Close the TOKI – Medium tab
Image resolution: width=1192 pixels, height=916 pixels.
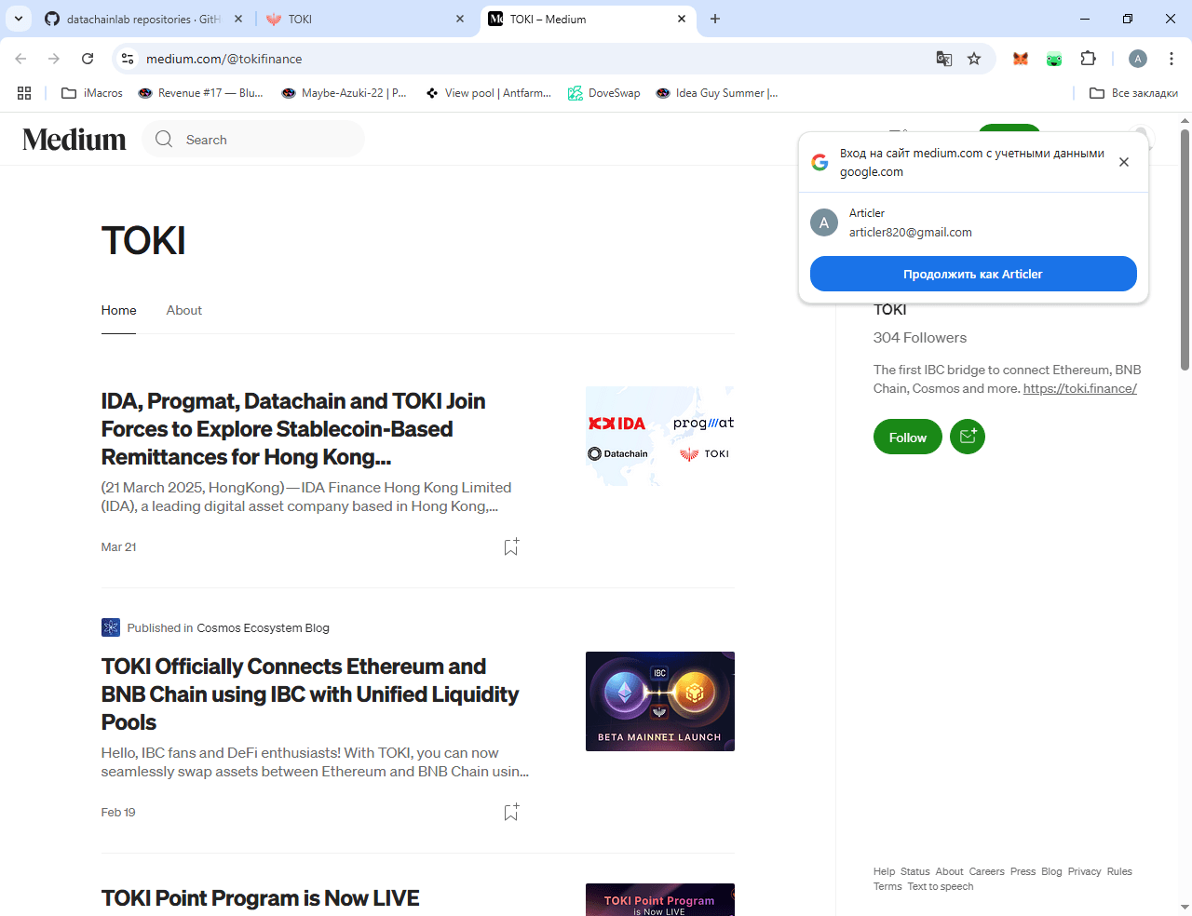682,19
